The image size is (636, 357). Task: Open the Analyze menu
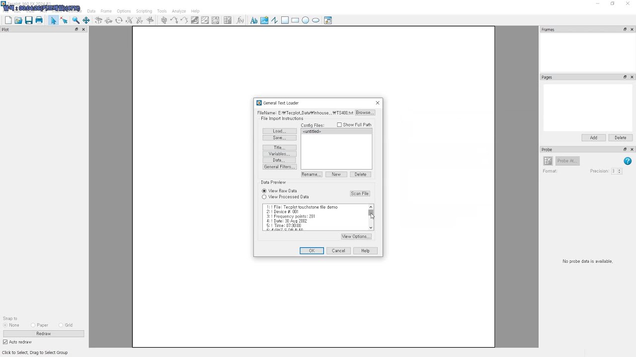179,11
